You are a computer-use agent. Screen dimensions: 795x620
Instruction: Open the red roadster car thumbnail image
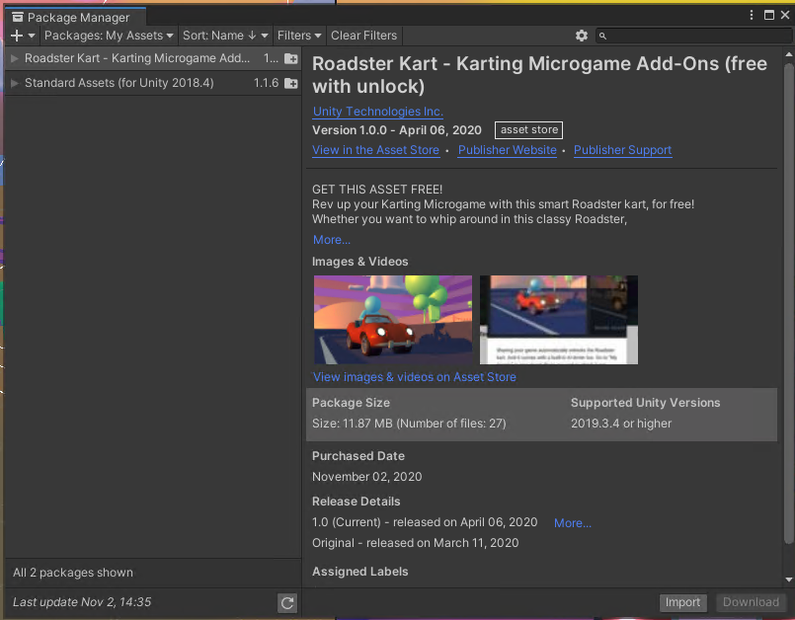(x=393, y=320)
